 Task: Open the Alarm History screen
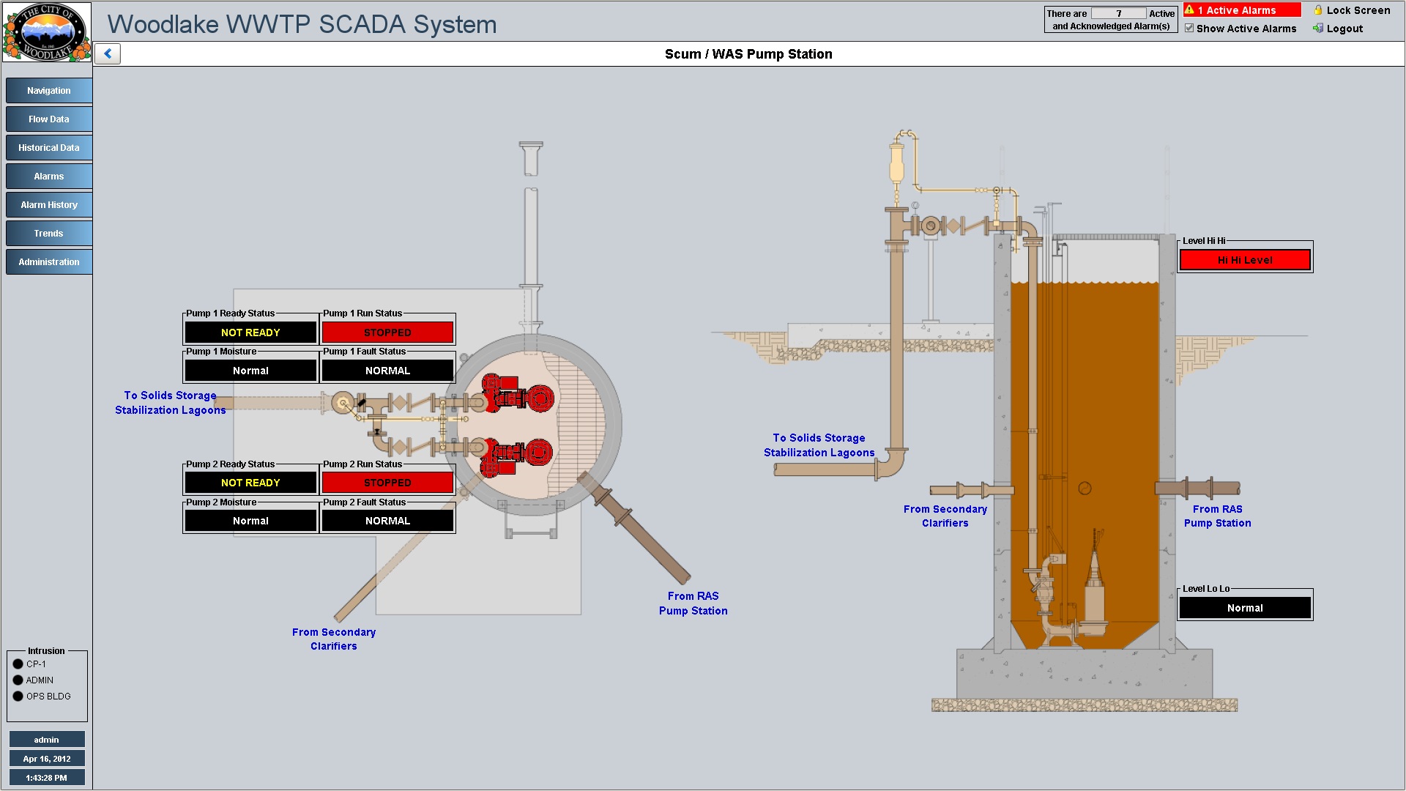click(49, 205)
